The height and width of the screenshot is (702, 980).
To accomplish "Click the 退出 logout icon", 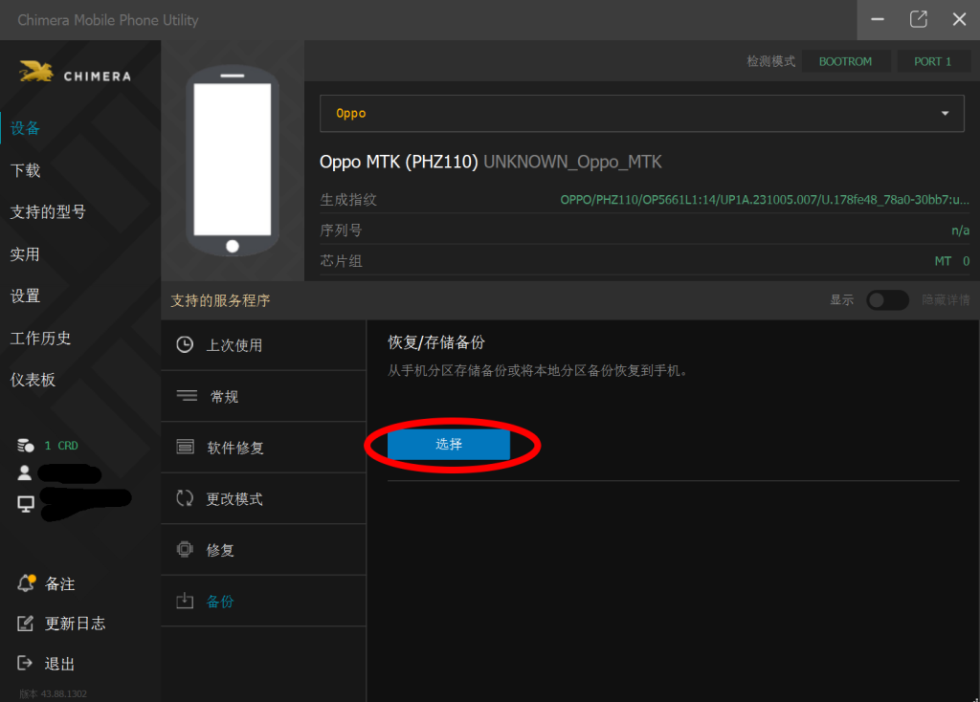I will click(24, 663).
